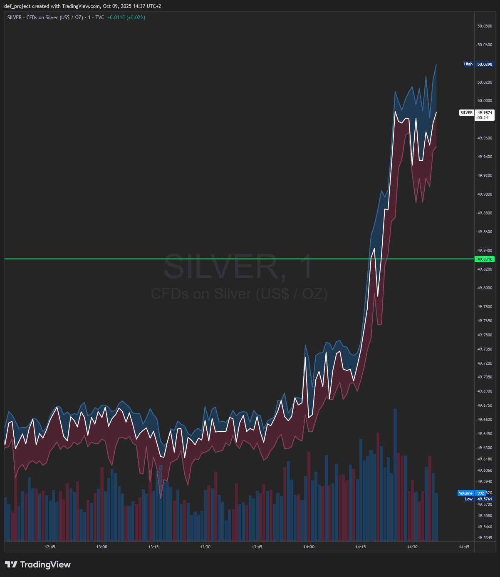Click the 50.0800 price scale label

[485, 26]
